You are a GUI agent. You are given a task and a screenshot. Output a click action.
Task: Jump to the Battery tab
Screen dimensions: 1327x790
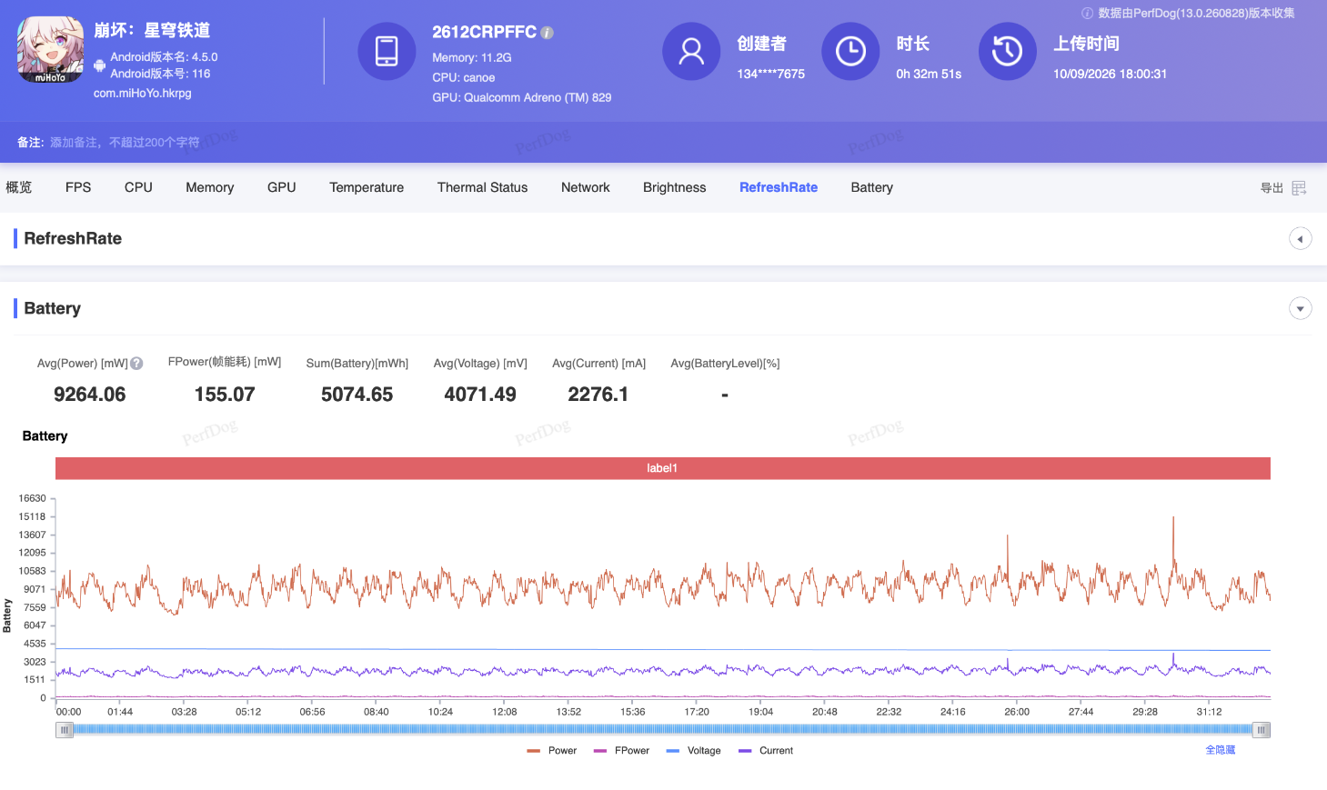tap(872, 187)
